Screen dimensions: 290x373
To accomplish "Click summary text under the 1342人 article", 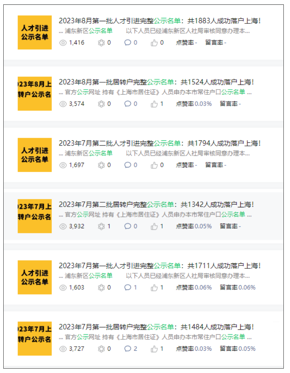I will tap(155, 215).
